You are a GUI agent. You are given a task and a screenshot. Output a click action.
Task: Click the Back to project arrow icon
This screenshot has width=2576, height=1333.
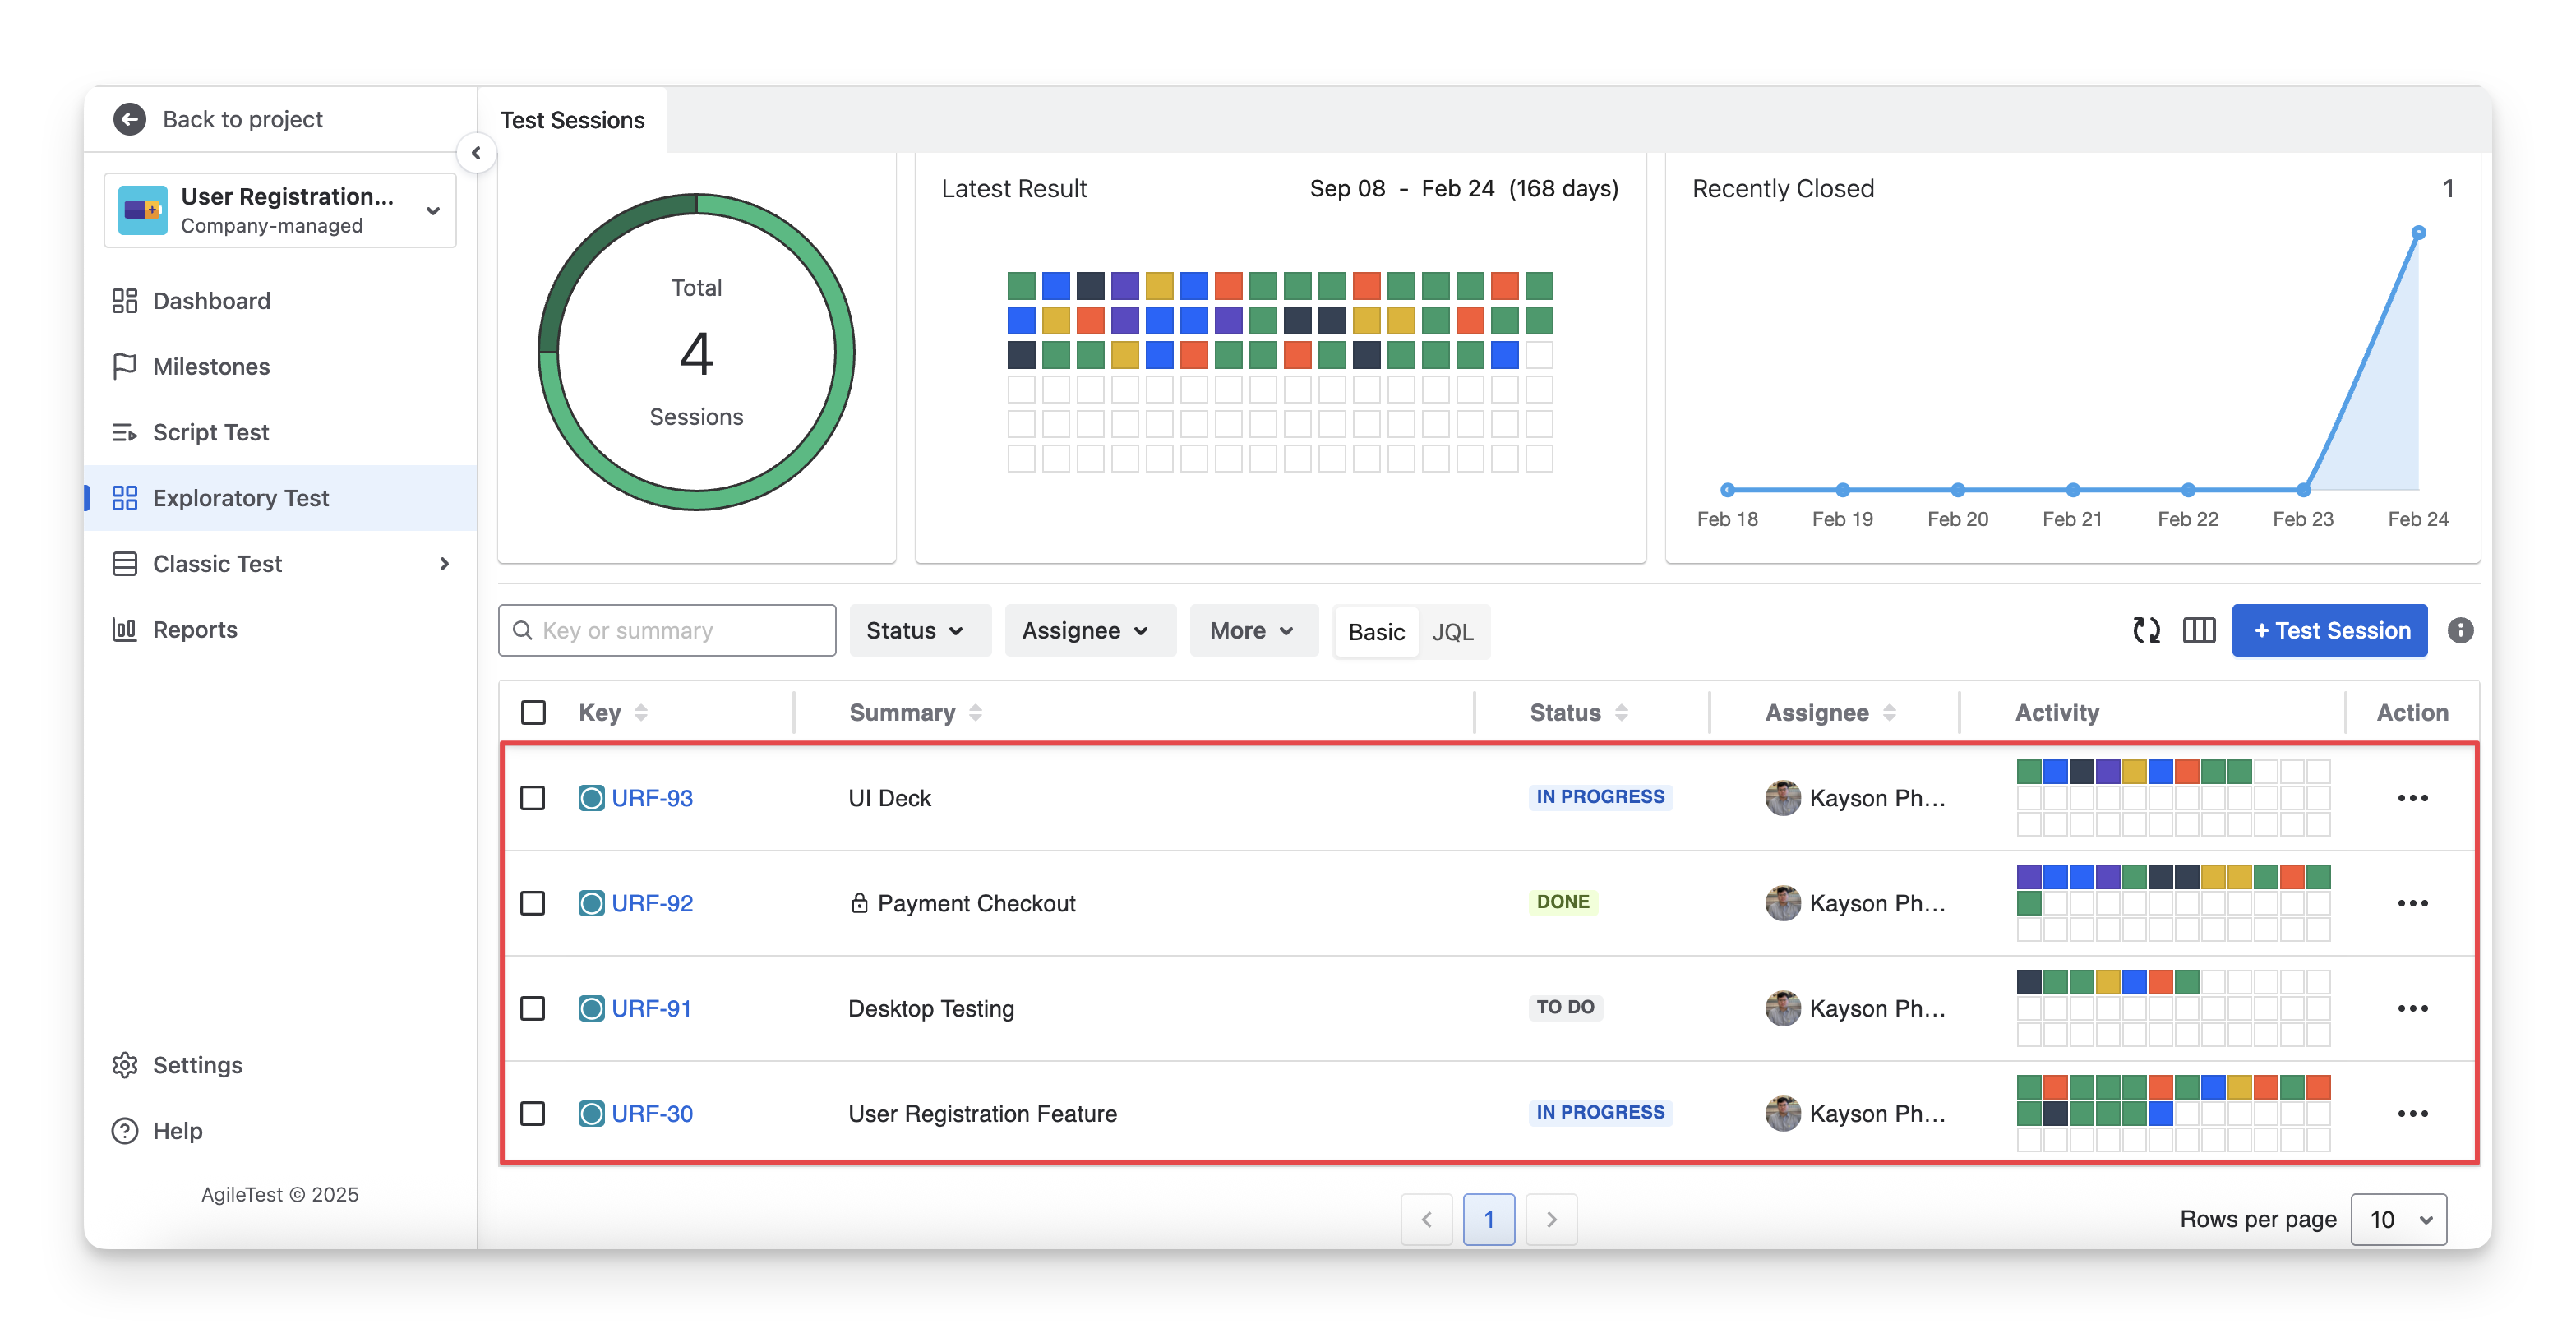click(x=130, y=119)
